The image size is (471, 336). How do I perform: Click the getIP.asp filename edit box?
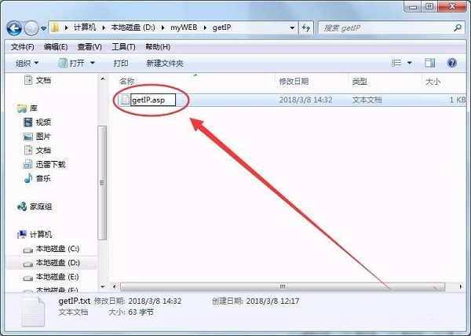pyautogui.click(x=153, y=100)
